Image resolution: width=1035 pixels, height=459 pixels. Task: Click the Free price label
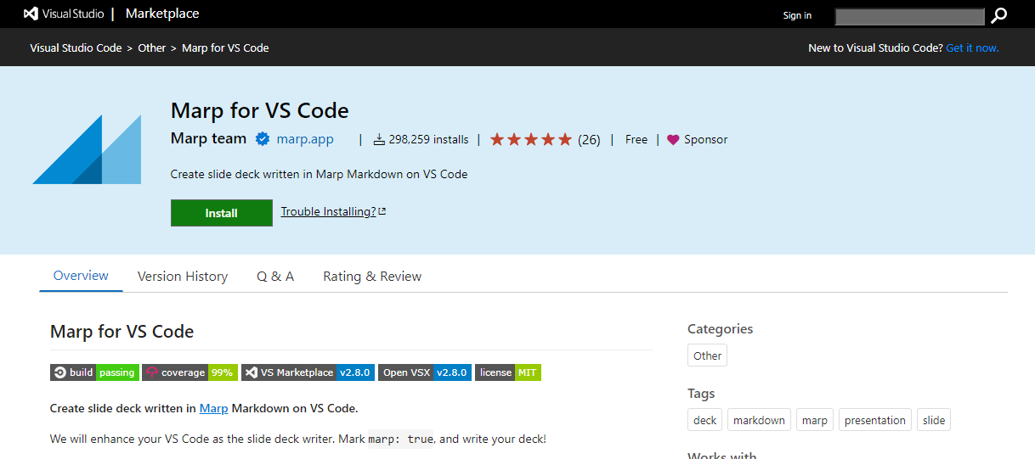tap(636, 139)
